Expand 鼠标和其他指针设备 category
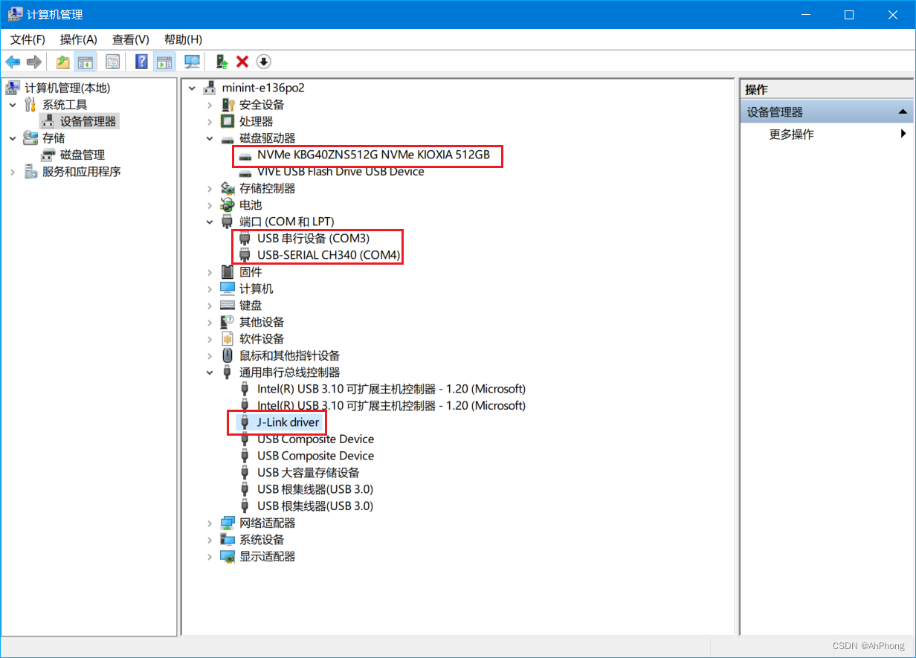The width and height of the screenshot is (916, 658). (x=210, y=355)
